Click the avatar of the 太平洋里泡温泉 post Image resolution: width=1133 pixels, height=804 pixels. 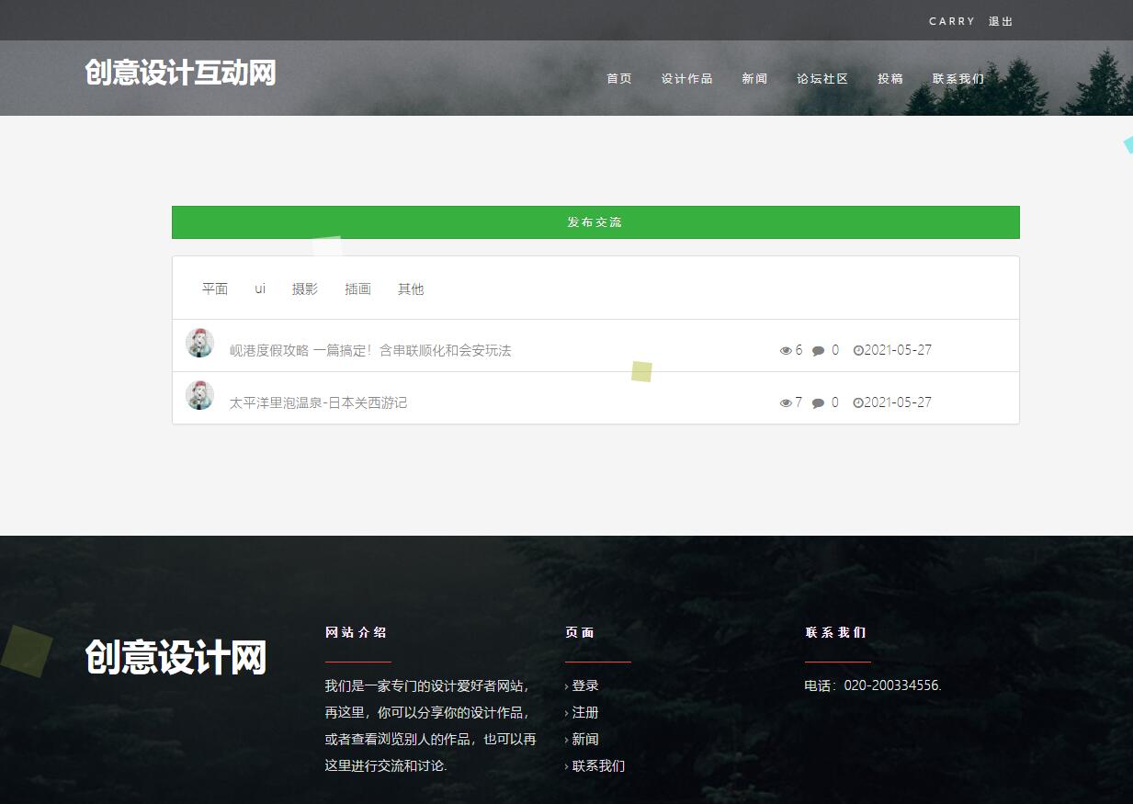point(199,394)
